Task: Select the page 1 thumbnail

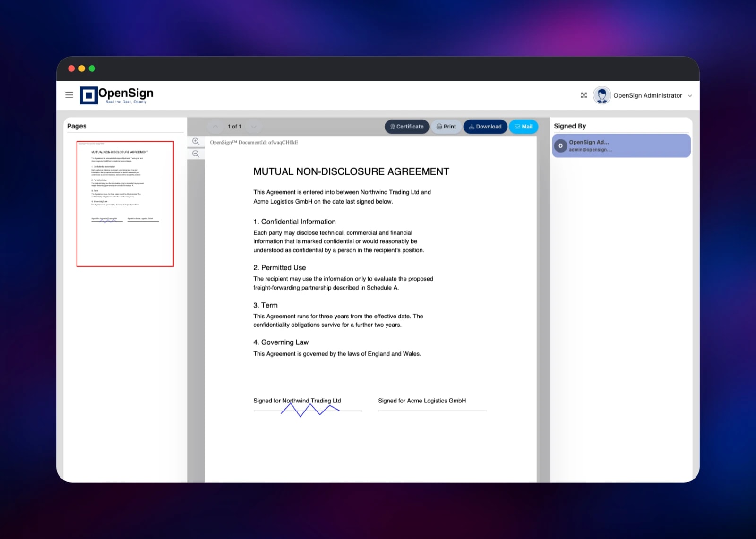Action: coord(125,204)
